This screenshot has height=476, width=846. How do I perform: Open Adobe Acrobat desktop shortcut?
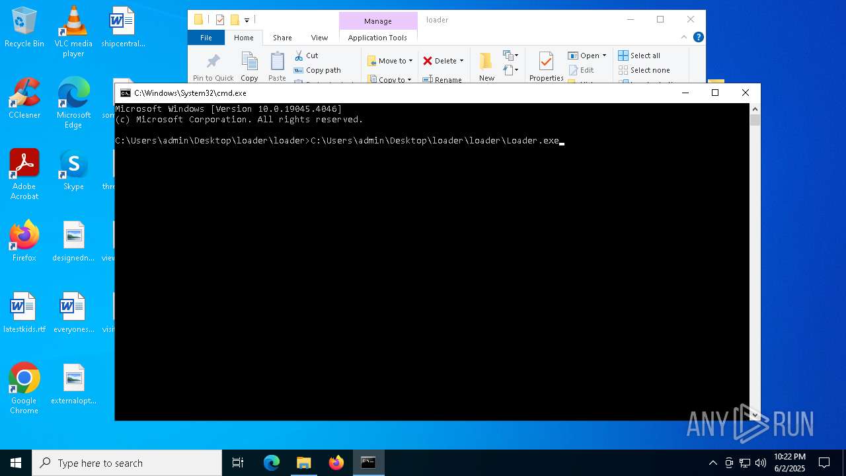[24, 175]
